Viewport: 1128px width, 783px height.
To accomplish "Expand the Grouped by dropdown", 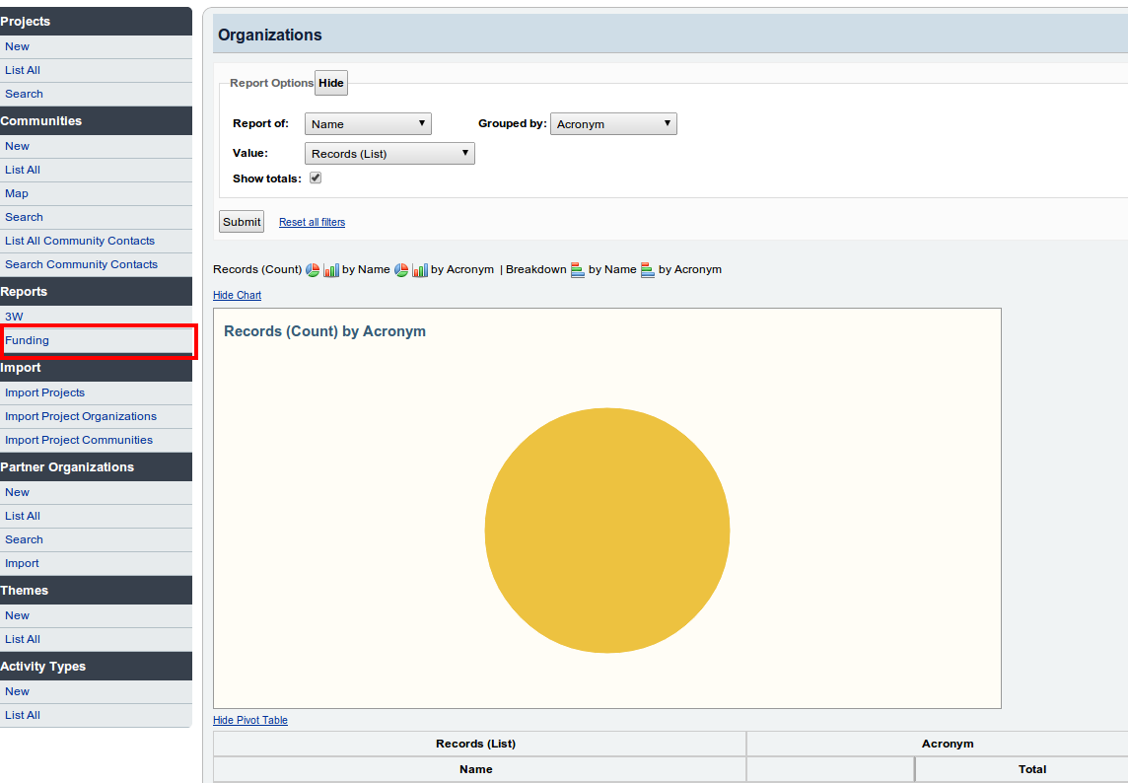I will 612,124.
